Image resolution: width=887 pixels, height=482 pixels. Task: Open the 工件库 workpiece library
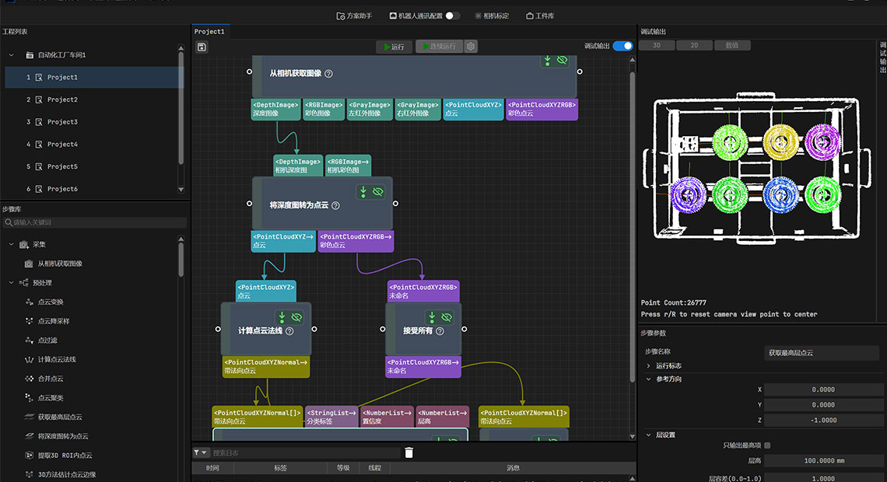[x=540, y=16]
